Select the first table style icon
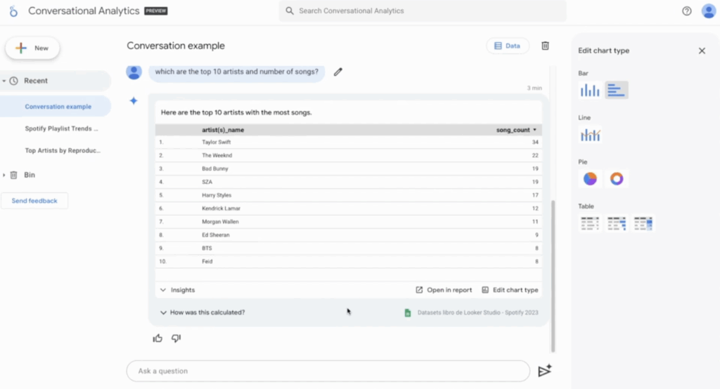Screen dimensions: 720x389 tap(589, 223)
